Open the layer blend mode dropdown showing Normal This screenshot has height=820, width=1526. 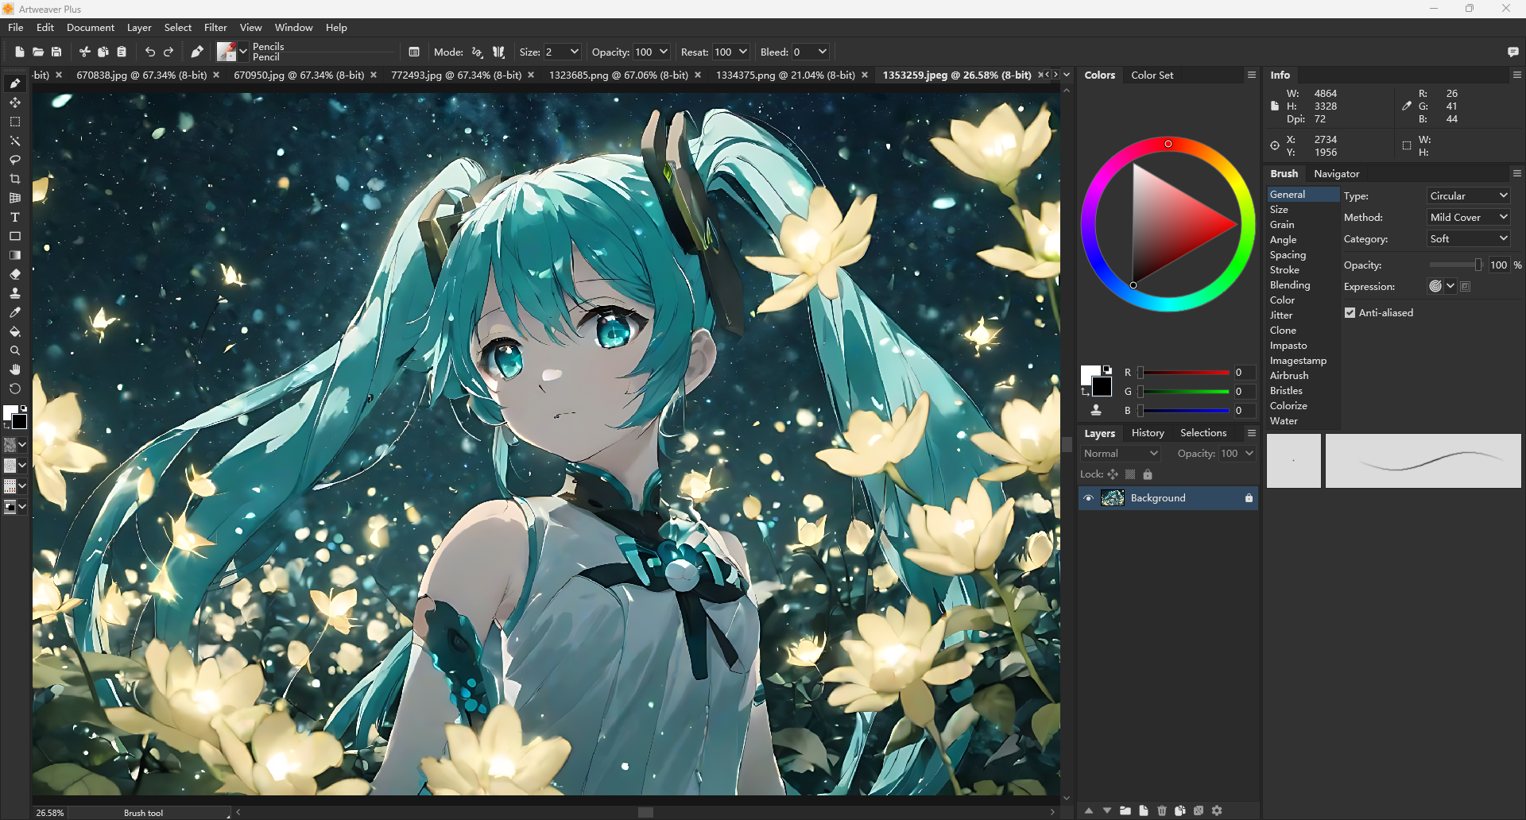click(x=1120, y=453)
